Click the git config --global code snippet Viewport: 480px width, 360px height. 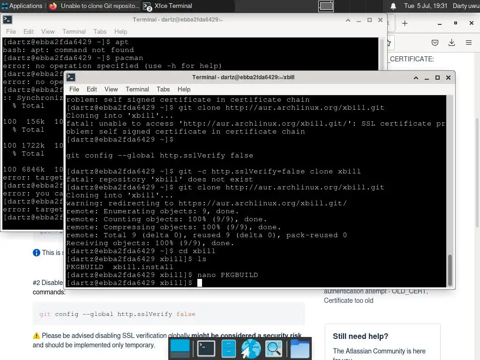click(x=117, y=314)
